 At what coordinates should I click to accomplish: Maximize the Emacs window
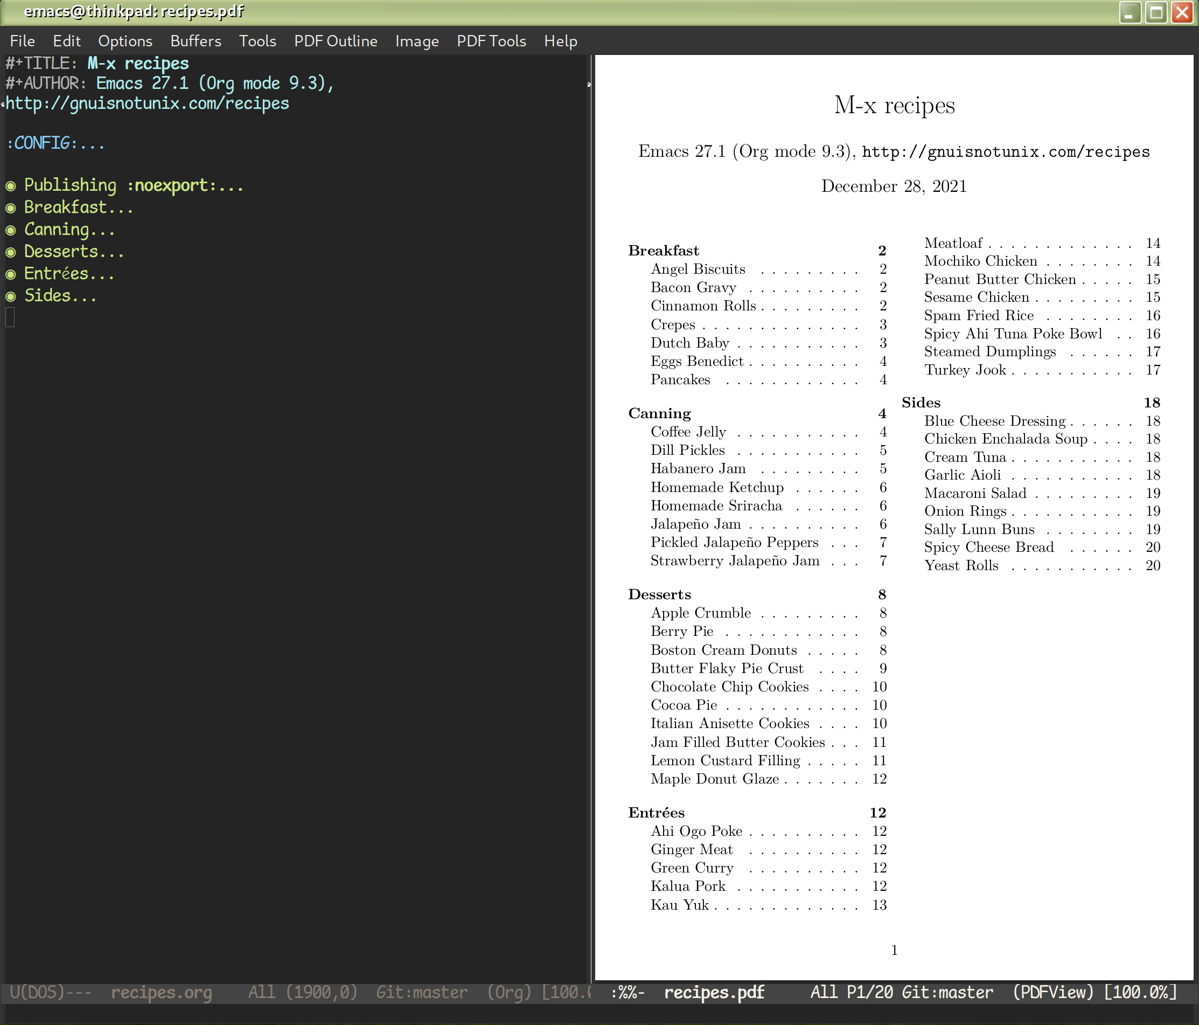coord(1156,12)
